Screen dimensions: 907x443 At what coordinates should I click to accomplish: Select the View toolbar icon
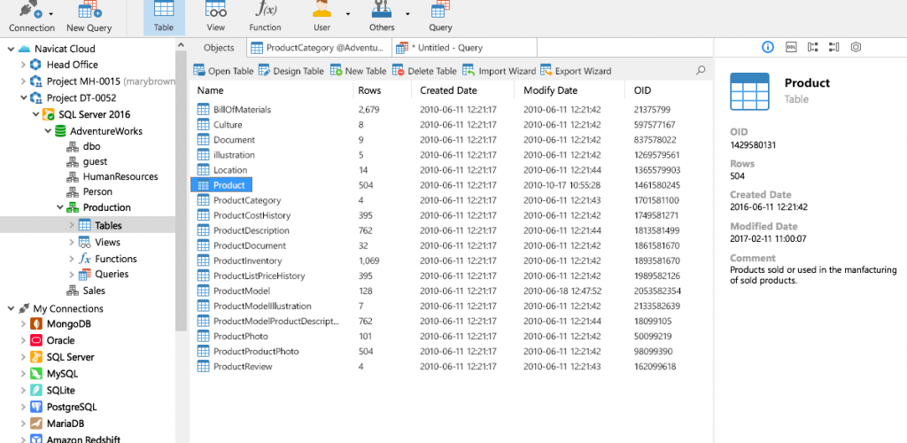point(216,10)
